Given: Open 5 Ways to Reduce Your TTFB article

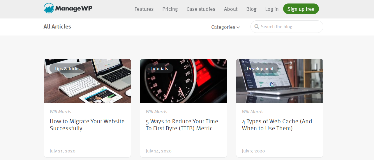Looking at the screenshot, I should [182, 125].
